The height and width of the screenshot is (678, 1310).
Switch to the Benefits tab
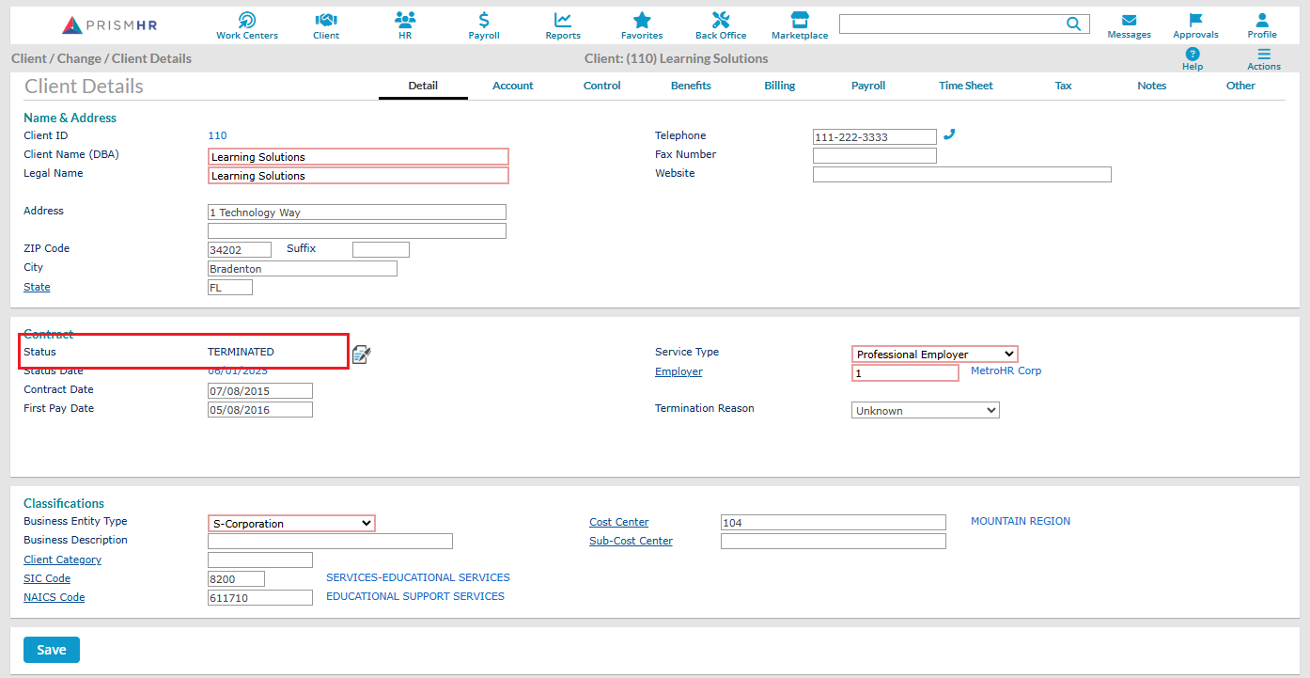[x=691, y=86]
